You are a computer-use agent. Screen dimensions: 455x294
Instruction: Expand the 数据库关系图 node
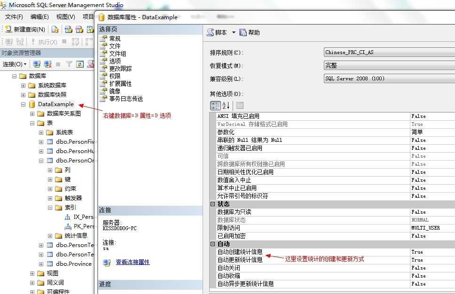pyautogui.click(x=32, y=114)
